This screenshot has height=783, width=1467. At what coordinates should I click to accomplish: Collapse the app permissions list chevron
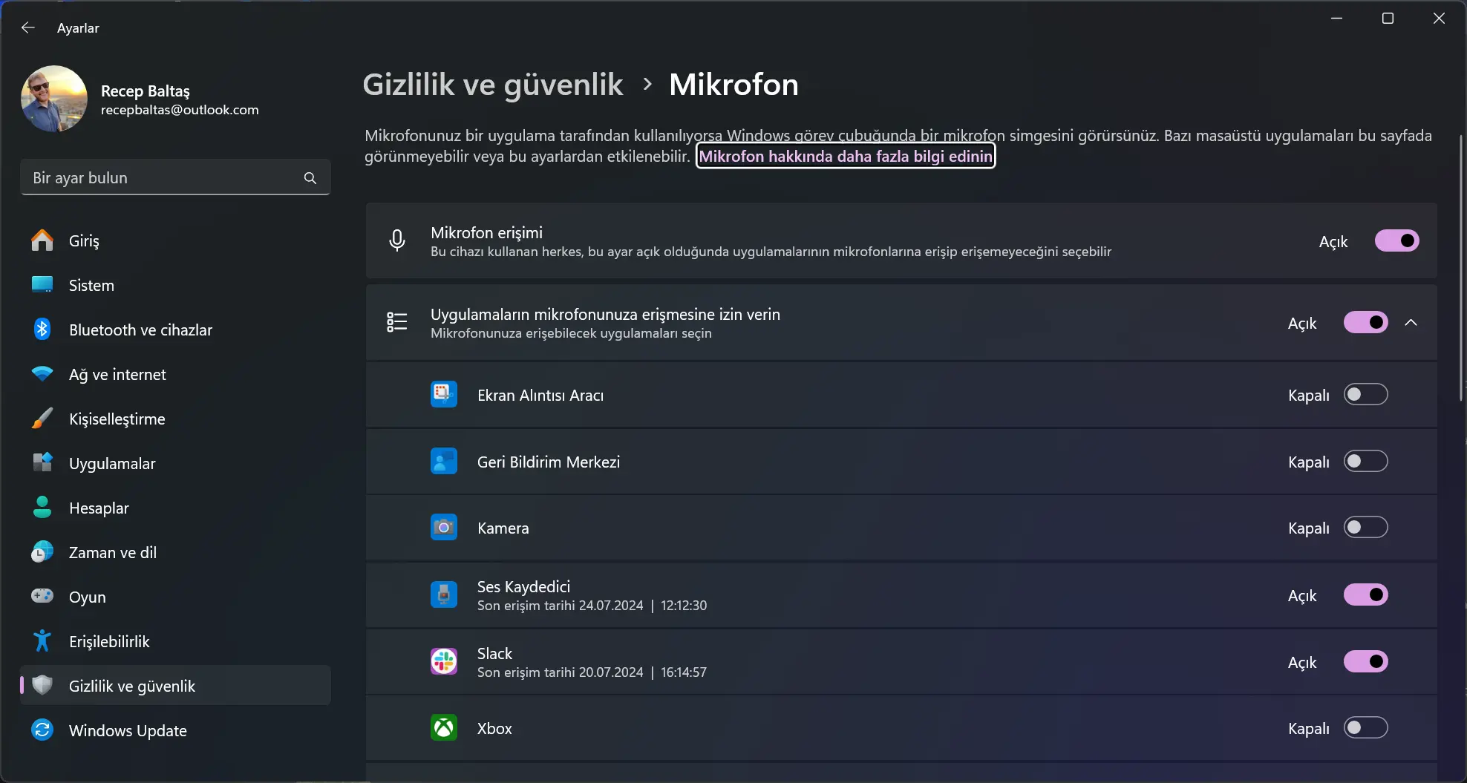tap(1411, 323)
